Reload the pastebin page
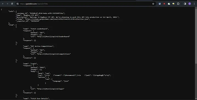 (12, 4)
